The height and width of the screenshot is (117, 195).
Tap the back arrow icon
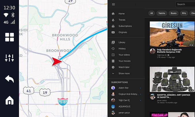click(10, 79)
